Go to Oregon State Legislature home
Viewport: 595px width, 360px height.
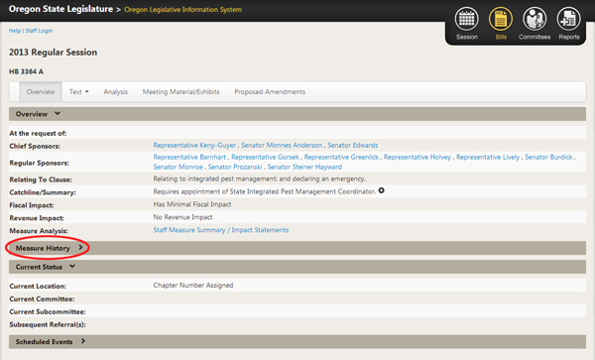pos(60,9)
